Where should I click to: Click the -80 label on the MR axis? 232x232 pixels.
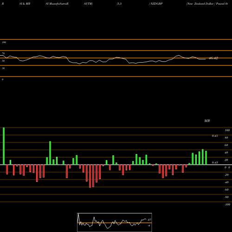(226, 197)
